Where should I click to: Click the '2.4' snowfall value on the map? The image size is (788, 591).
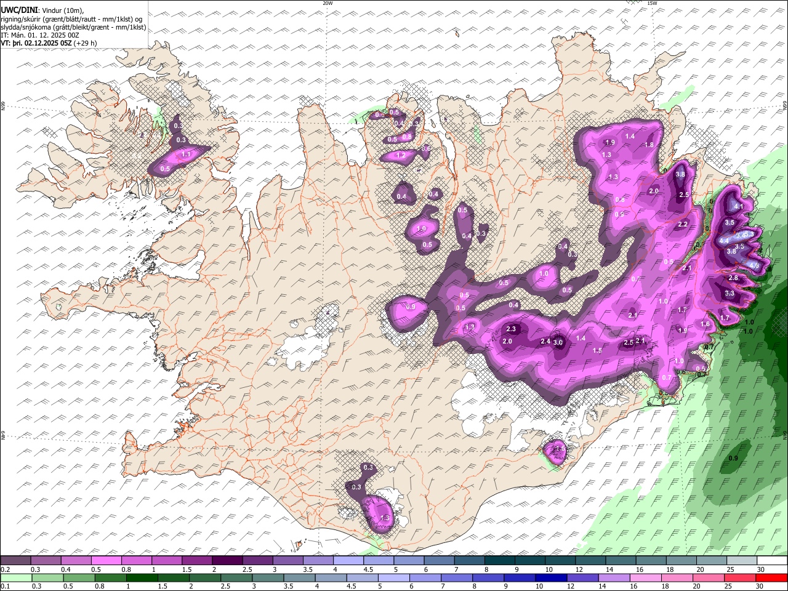click(x=545, y=342)
